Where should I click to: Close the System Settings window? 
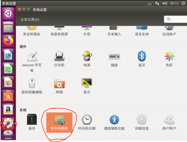tap(19, 9)
